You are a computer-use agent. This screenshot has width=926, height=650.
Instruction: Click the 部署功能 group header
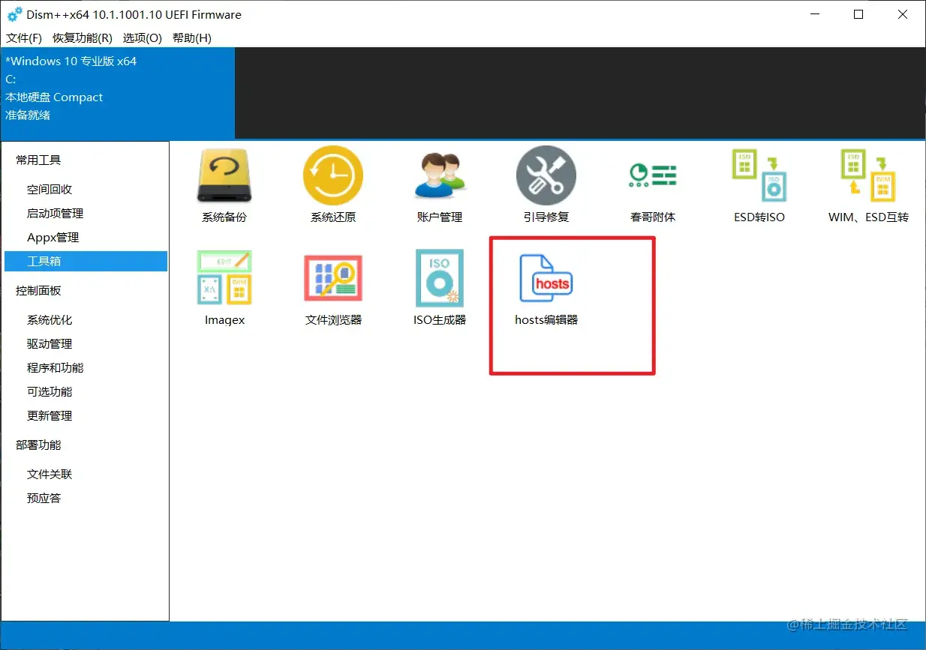38,445
